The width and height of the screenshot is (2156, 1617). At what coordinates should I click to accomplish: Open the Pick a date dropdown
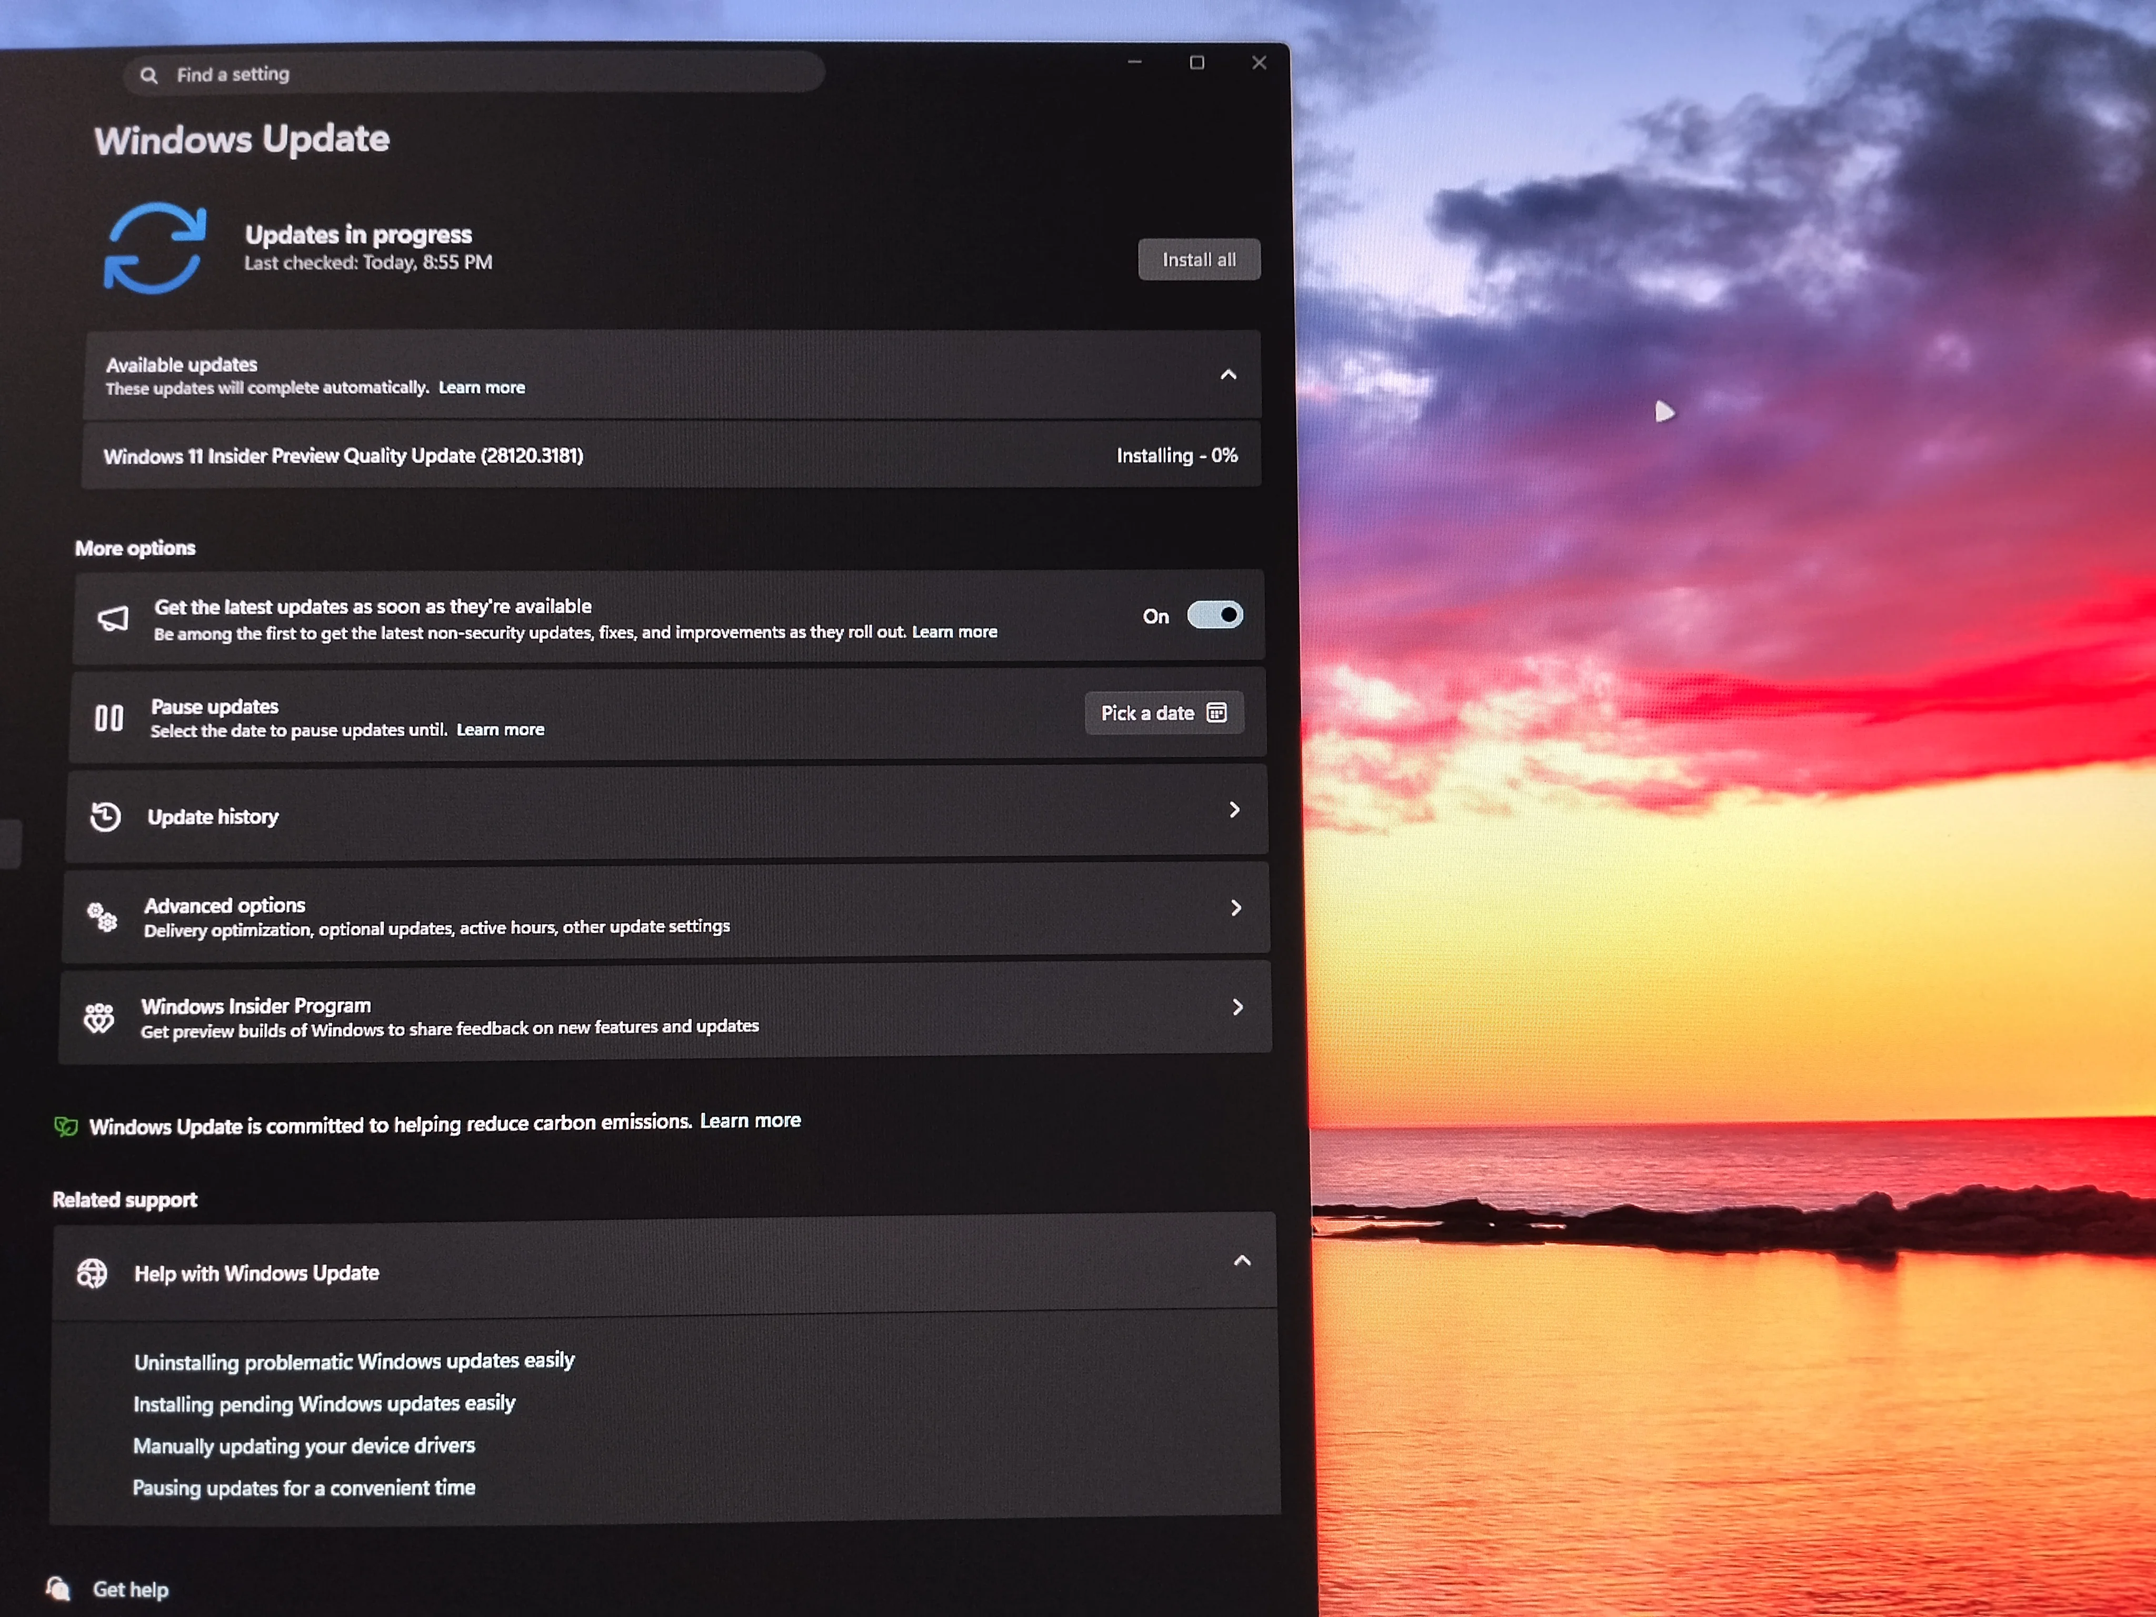tap(1164, 713)
